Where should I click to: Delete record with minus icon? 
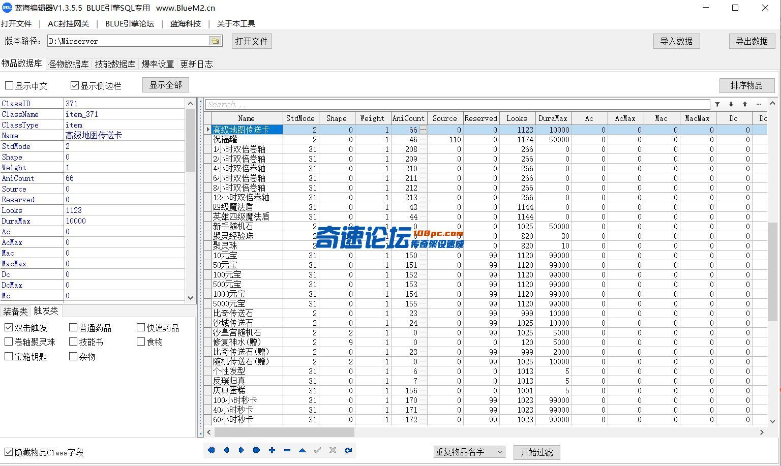tap(287, 450)
